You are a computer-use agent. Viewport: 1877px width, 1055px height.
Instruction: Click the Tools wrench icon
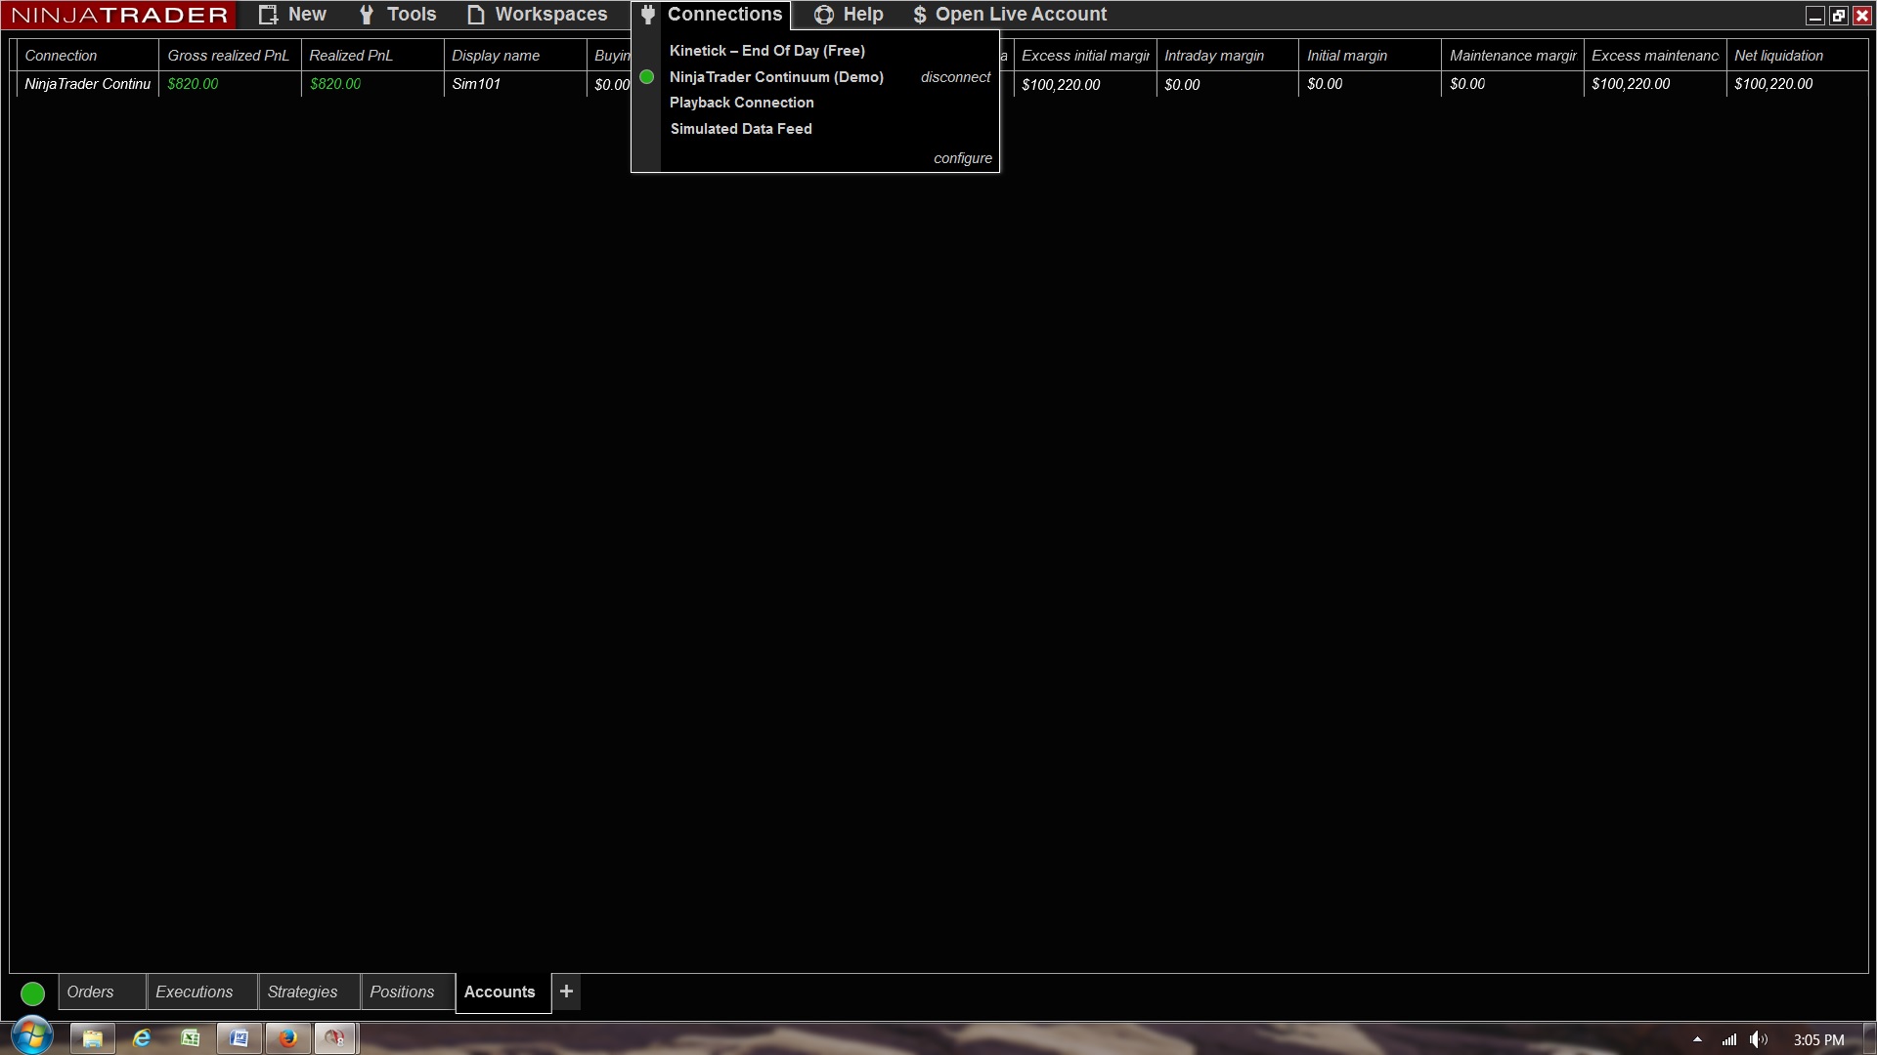point(367,15)
